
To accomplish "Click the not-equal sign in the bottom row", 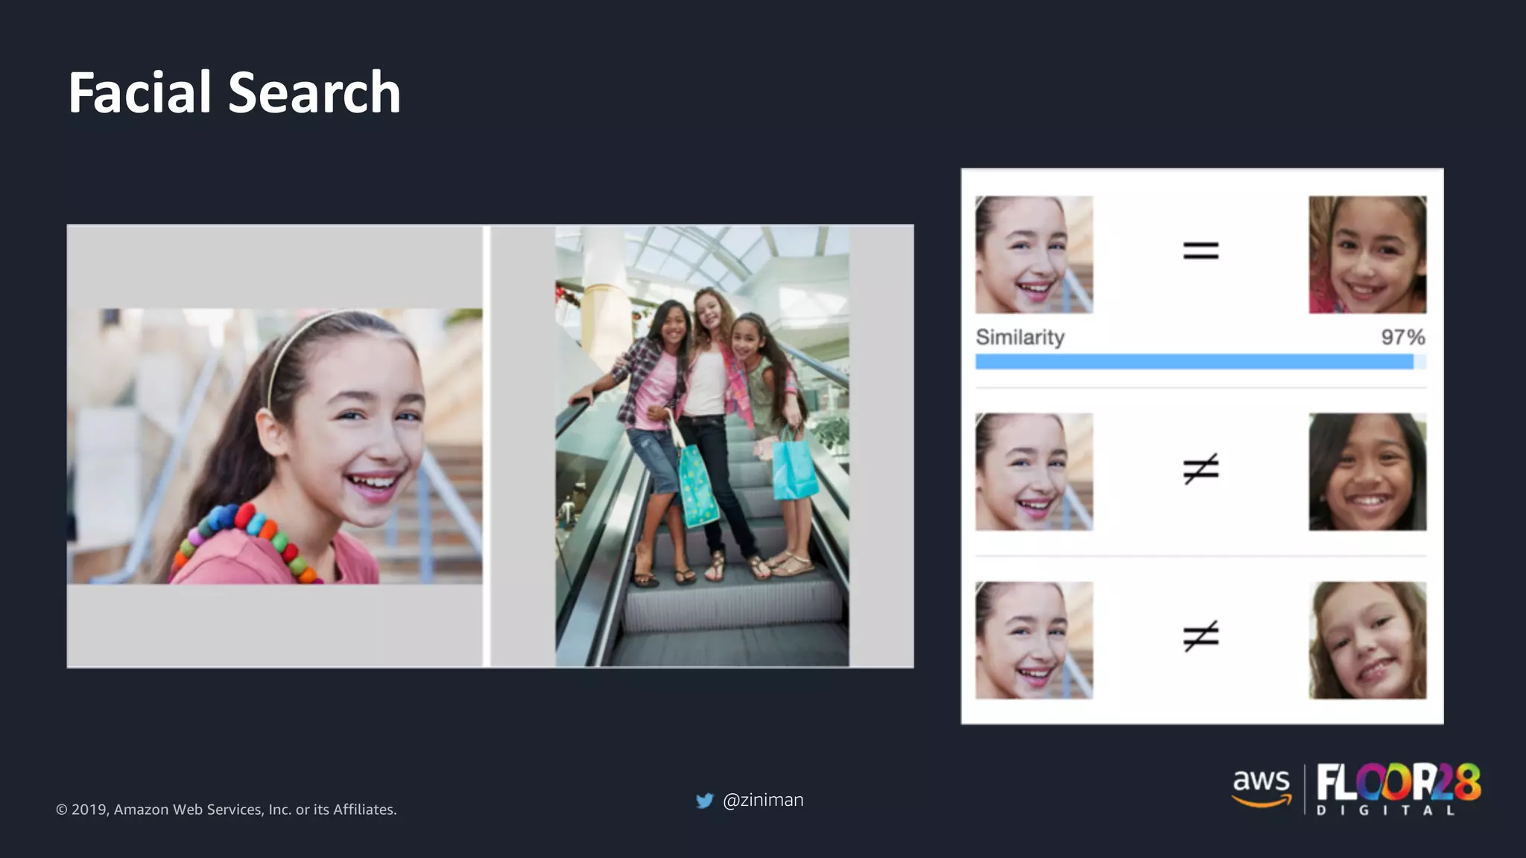I will 1201,636.
